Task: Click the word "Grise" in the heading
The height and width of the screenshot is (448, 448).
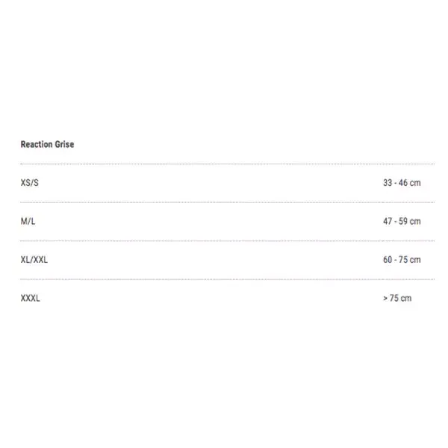Action: (64, 144)
